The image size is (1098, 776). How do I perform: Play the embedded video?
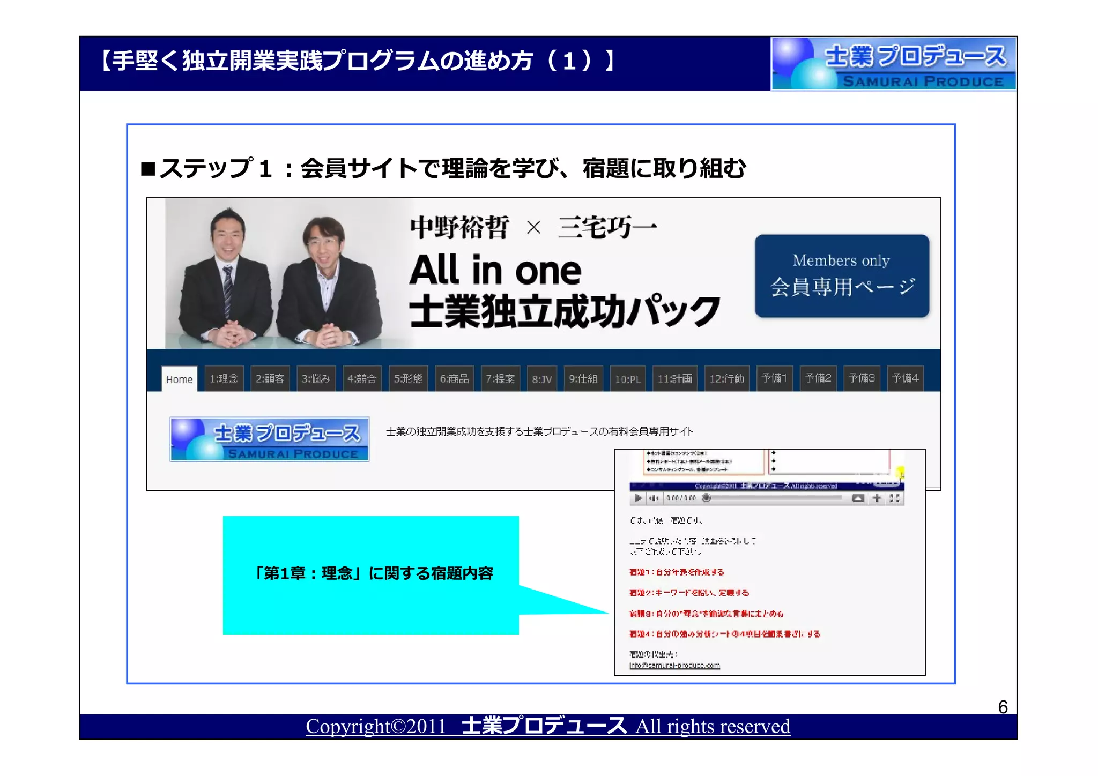tap(638, 498)
